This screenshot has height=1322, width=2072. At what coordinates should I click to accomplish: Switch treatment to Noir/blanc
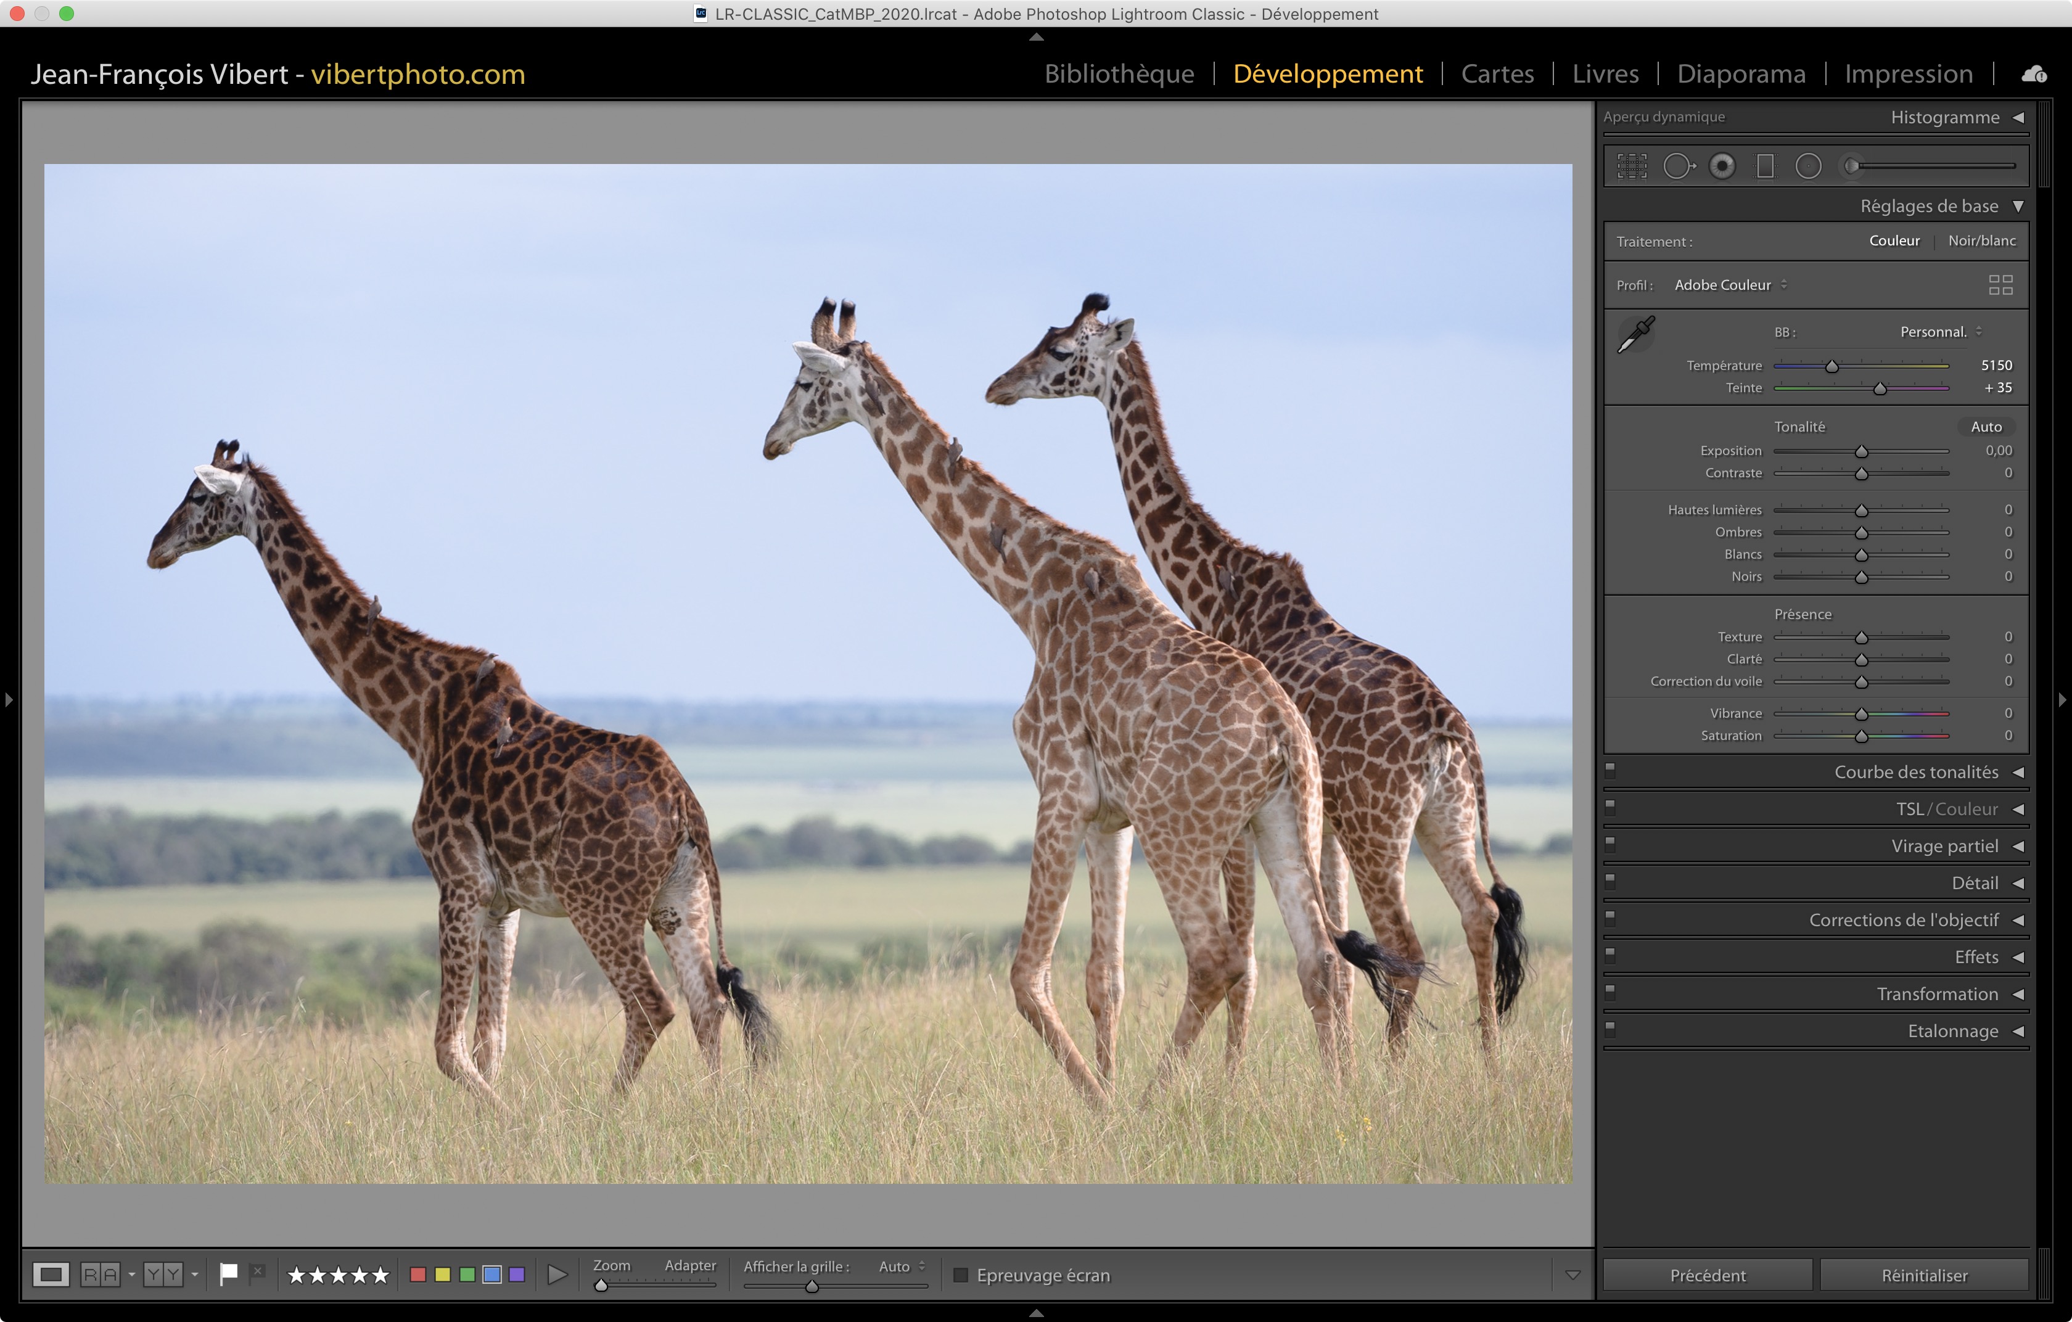(x=1981, y=241)
